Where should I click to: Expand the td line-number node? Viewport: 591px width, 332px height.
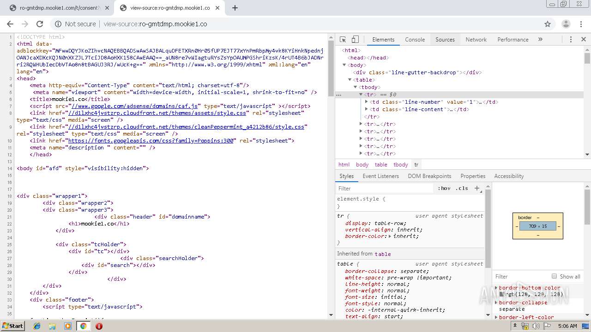[366, 102]
